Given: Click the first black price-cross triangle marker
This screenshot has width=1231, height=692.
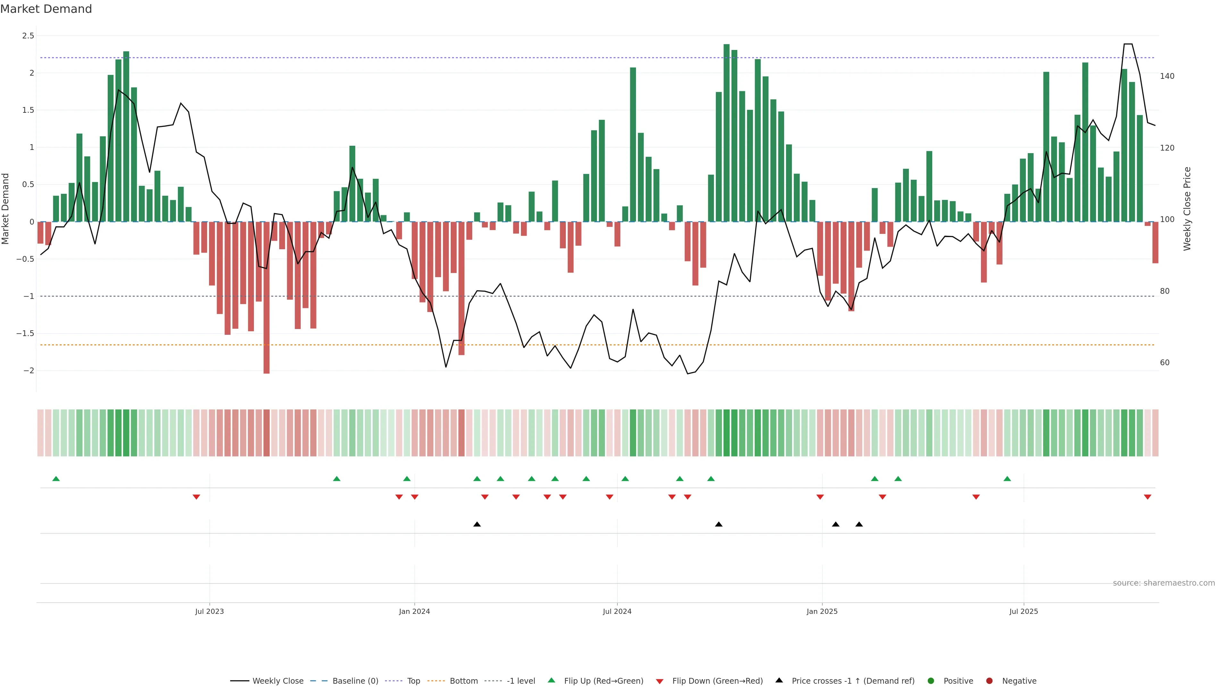Looking at the screenshot, I should [x=477, y=524].
